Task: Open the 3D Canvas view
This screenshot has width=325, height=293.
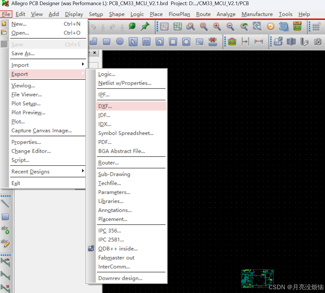Action: coord(284,26)
